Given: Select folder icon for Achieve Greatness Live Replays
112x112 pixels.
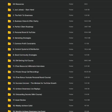Looking at the screenshot, I should pos(9,89).
